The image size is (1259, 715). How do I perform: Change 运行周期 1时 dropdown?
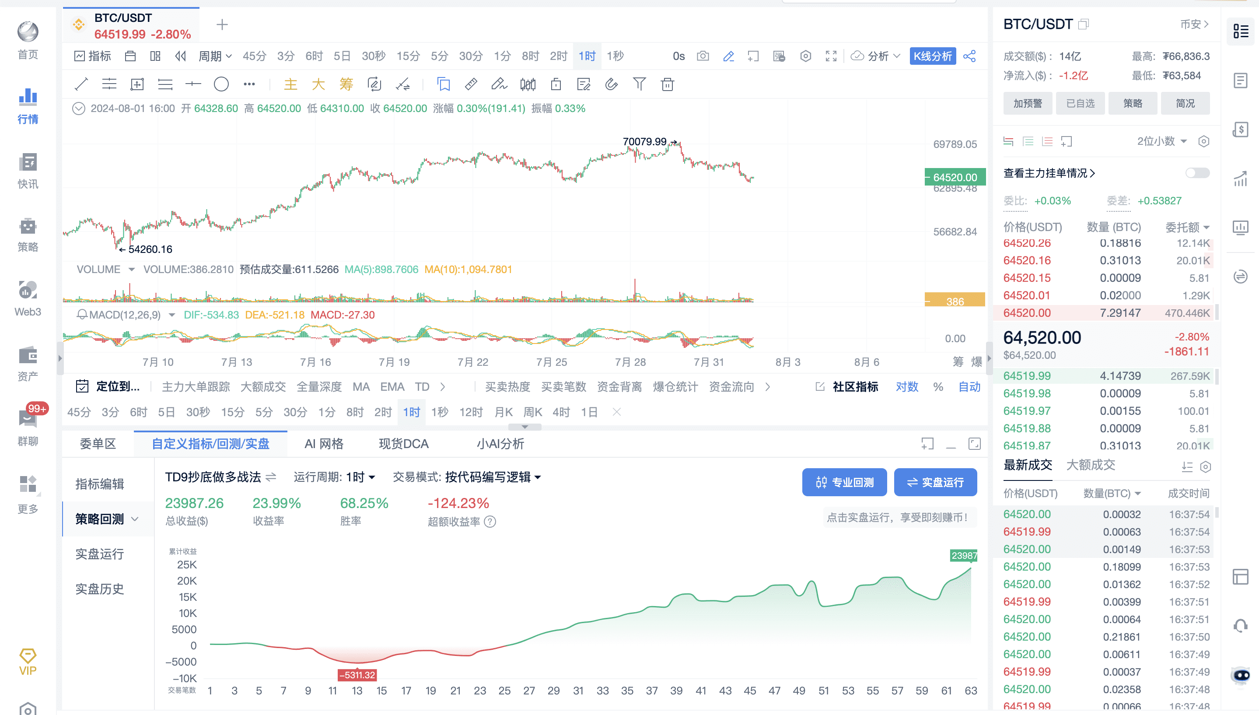pyautogui.click(x=361, y=477)
